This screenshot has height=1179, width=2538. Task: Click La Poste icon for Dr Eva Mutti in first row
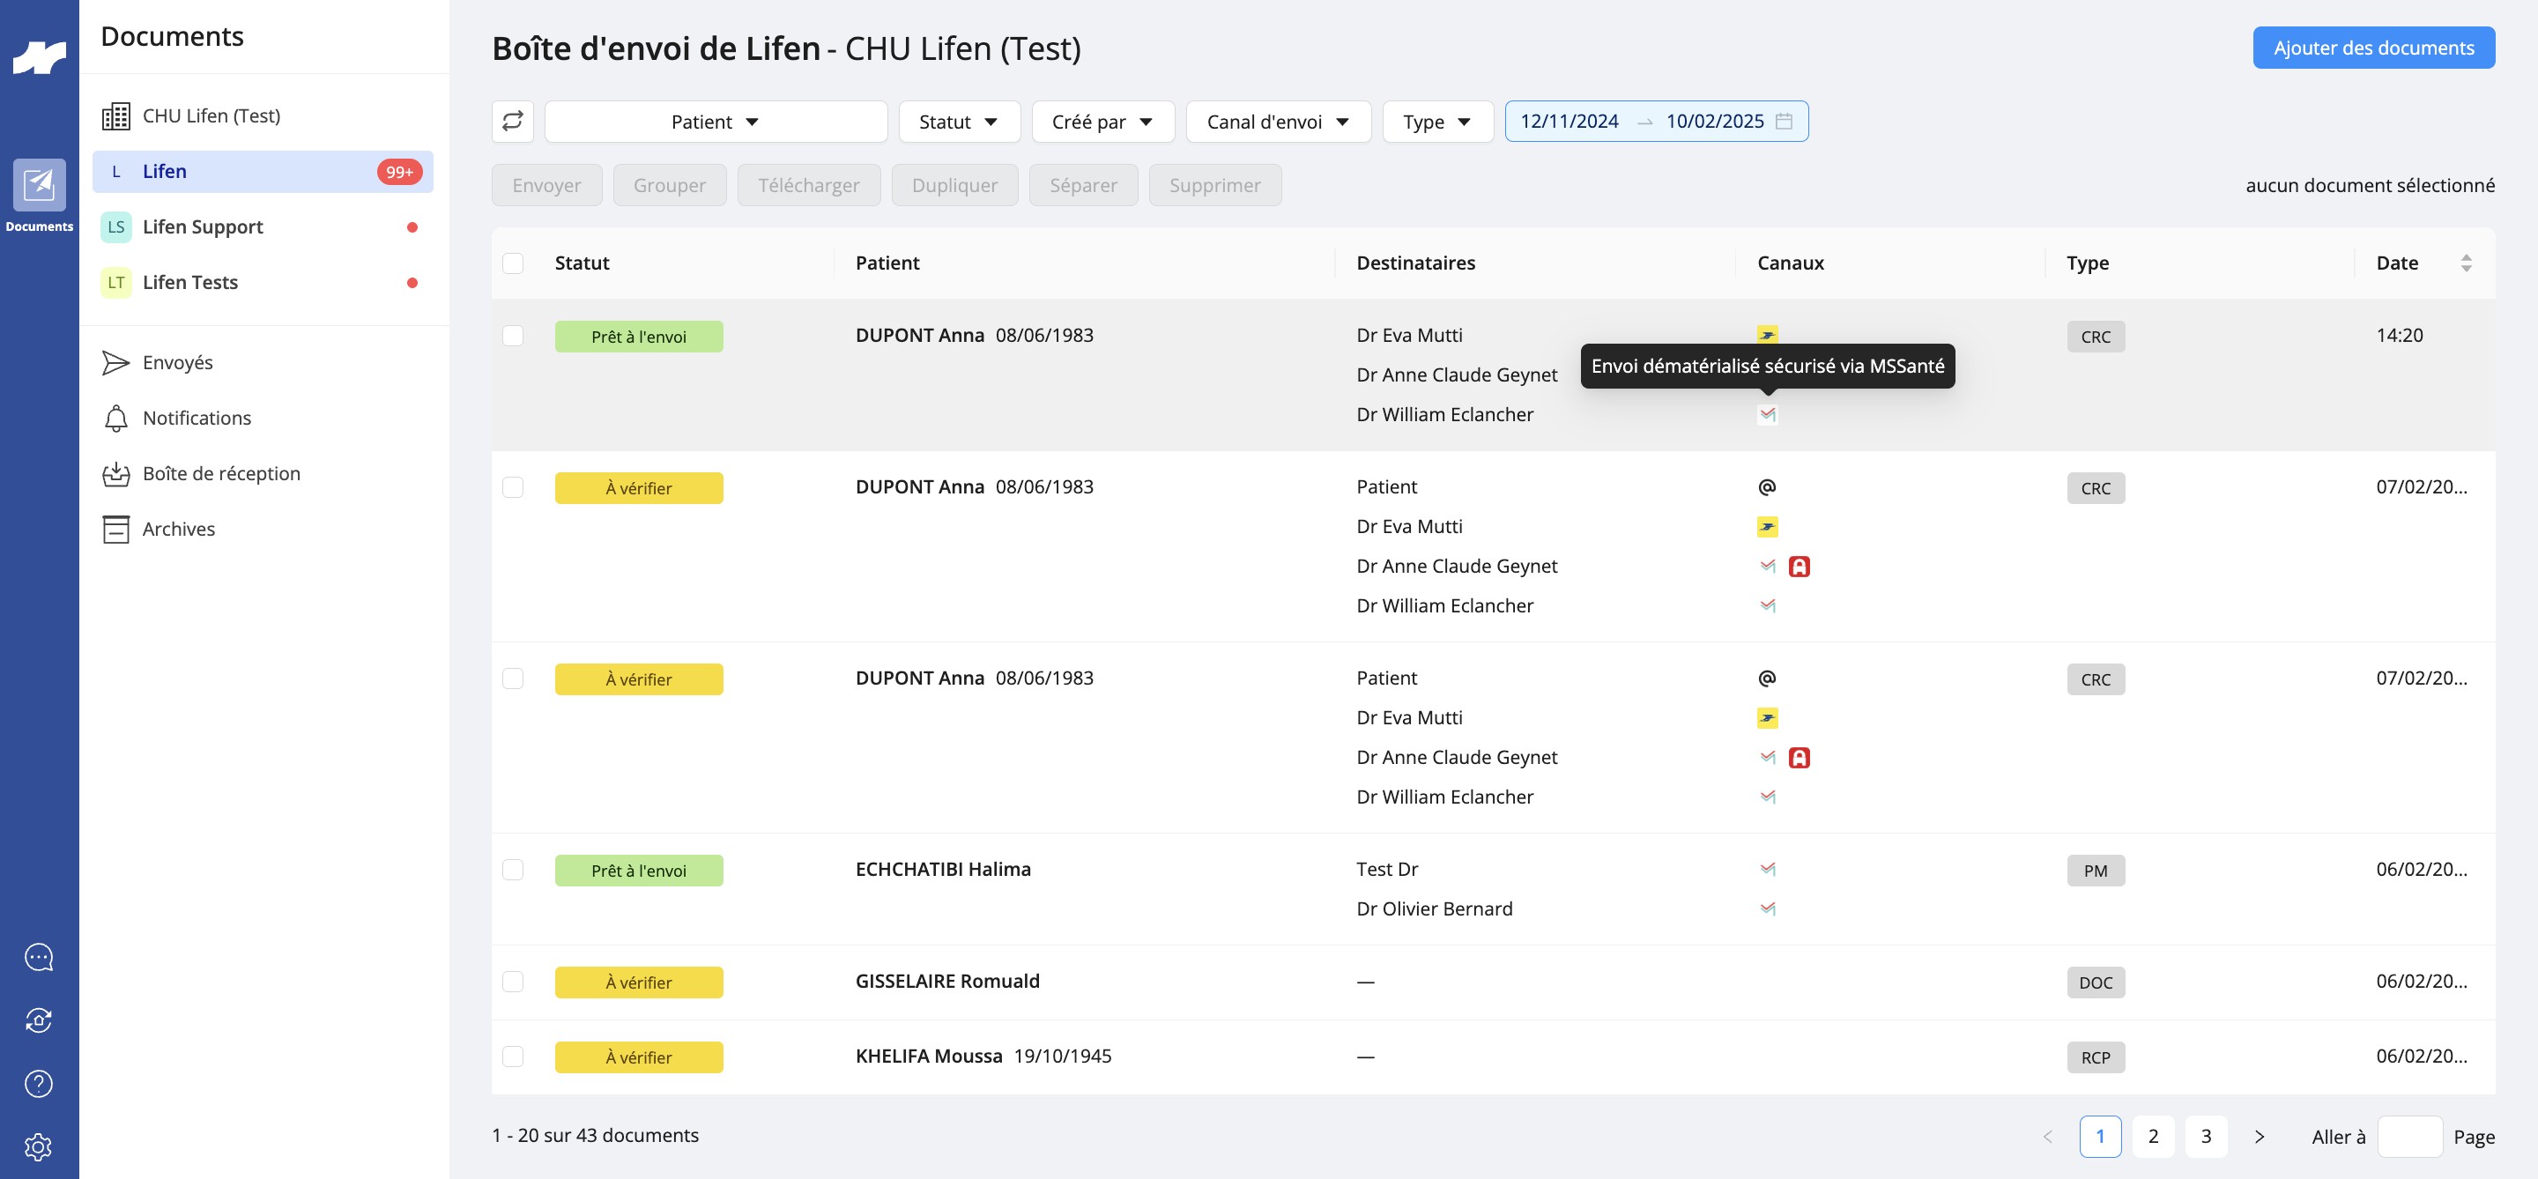pyautogui.click(x=1768, y=336)
